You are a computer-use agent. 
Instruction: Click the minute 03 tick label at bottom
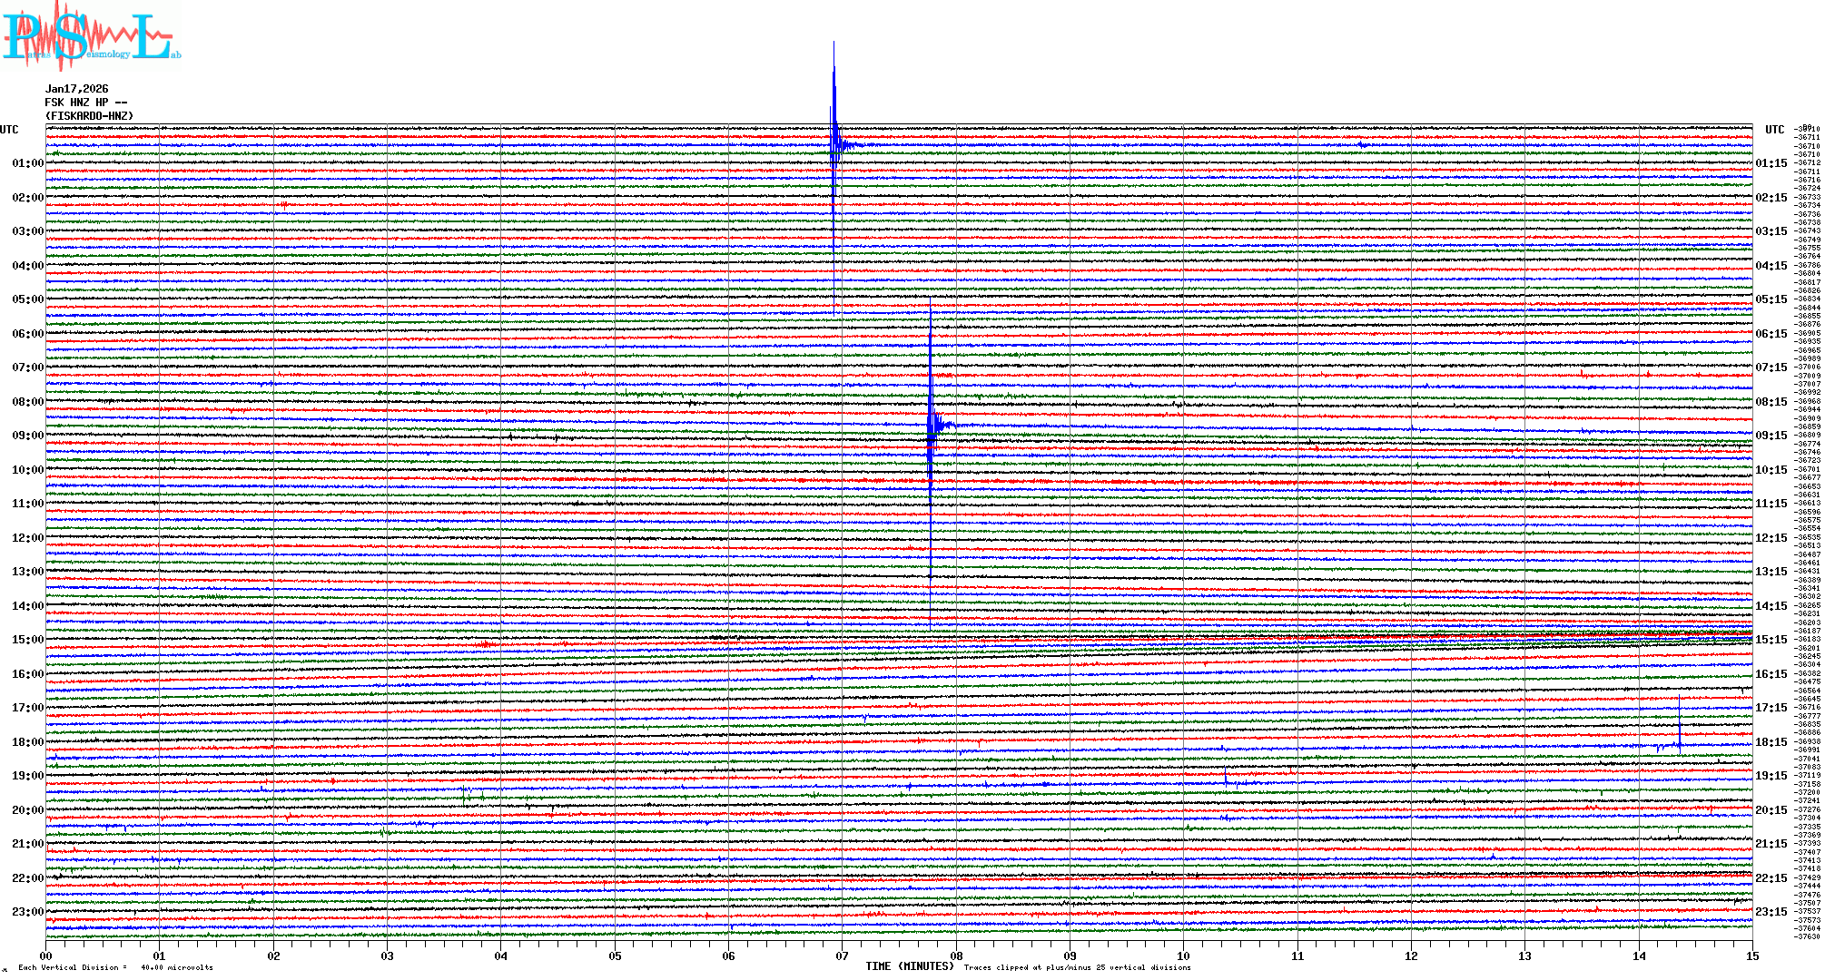point(387,956)
